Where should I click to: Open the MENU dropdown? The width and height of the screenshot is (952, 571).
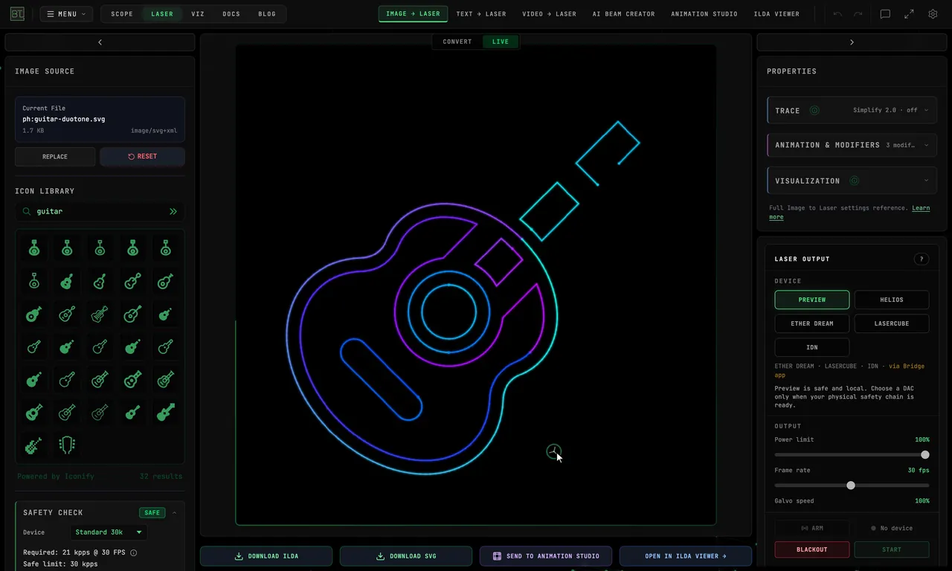point(66,14)
